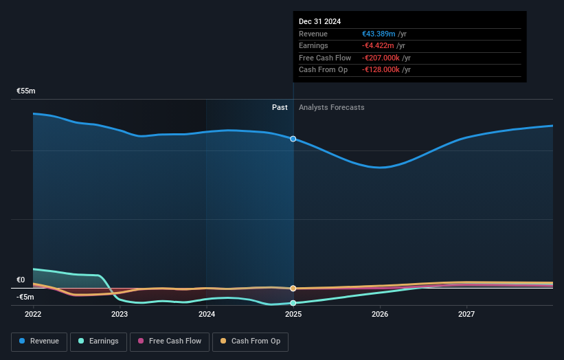This screenshot has width=564, height=360.
Task: Click the blue Revenue data point at 2025
Action: coord(293,139)
